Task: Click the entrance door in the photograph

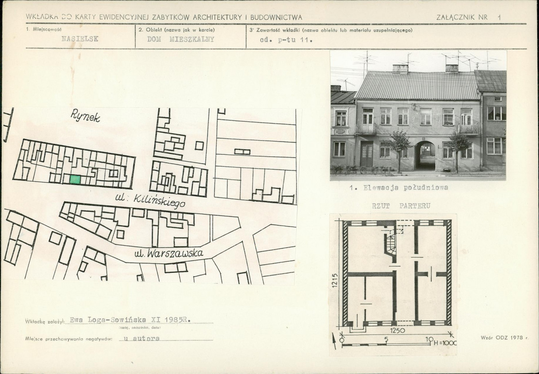Action: pos(366,154)
